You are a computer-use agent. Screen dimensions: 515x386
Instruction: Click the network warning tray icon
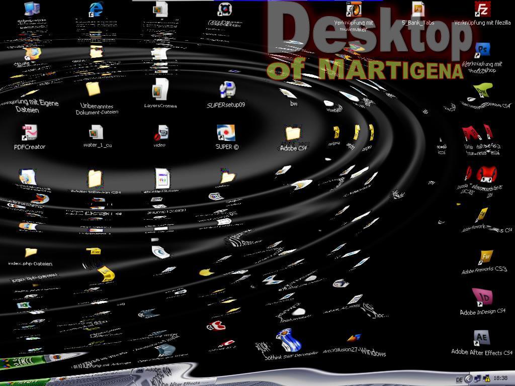[x=487, y=378]
